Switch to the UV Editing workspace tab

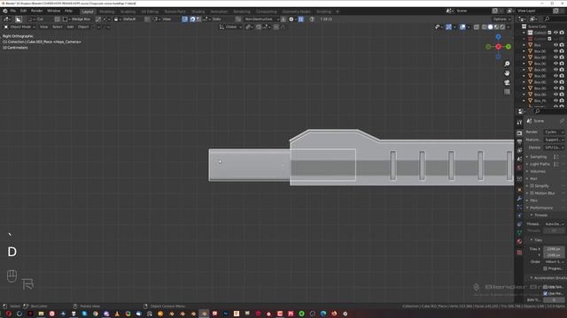point(150,11)
